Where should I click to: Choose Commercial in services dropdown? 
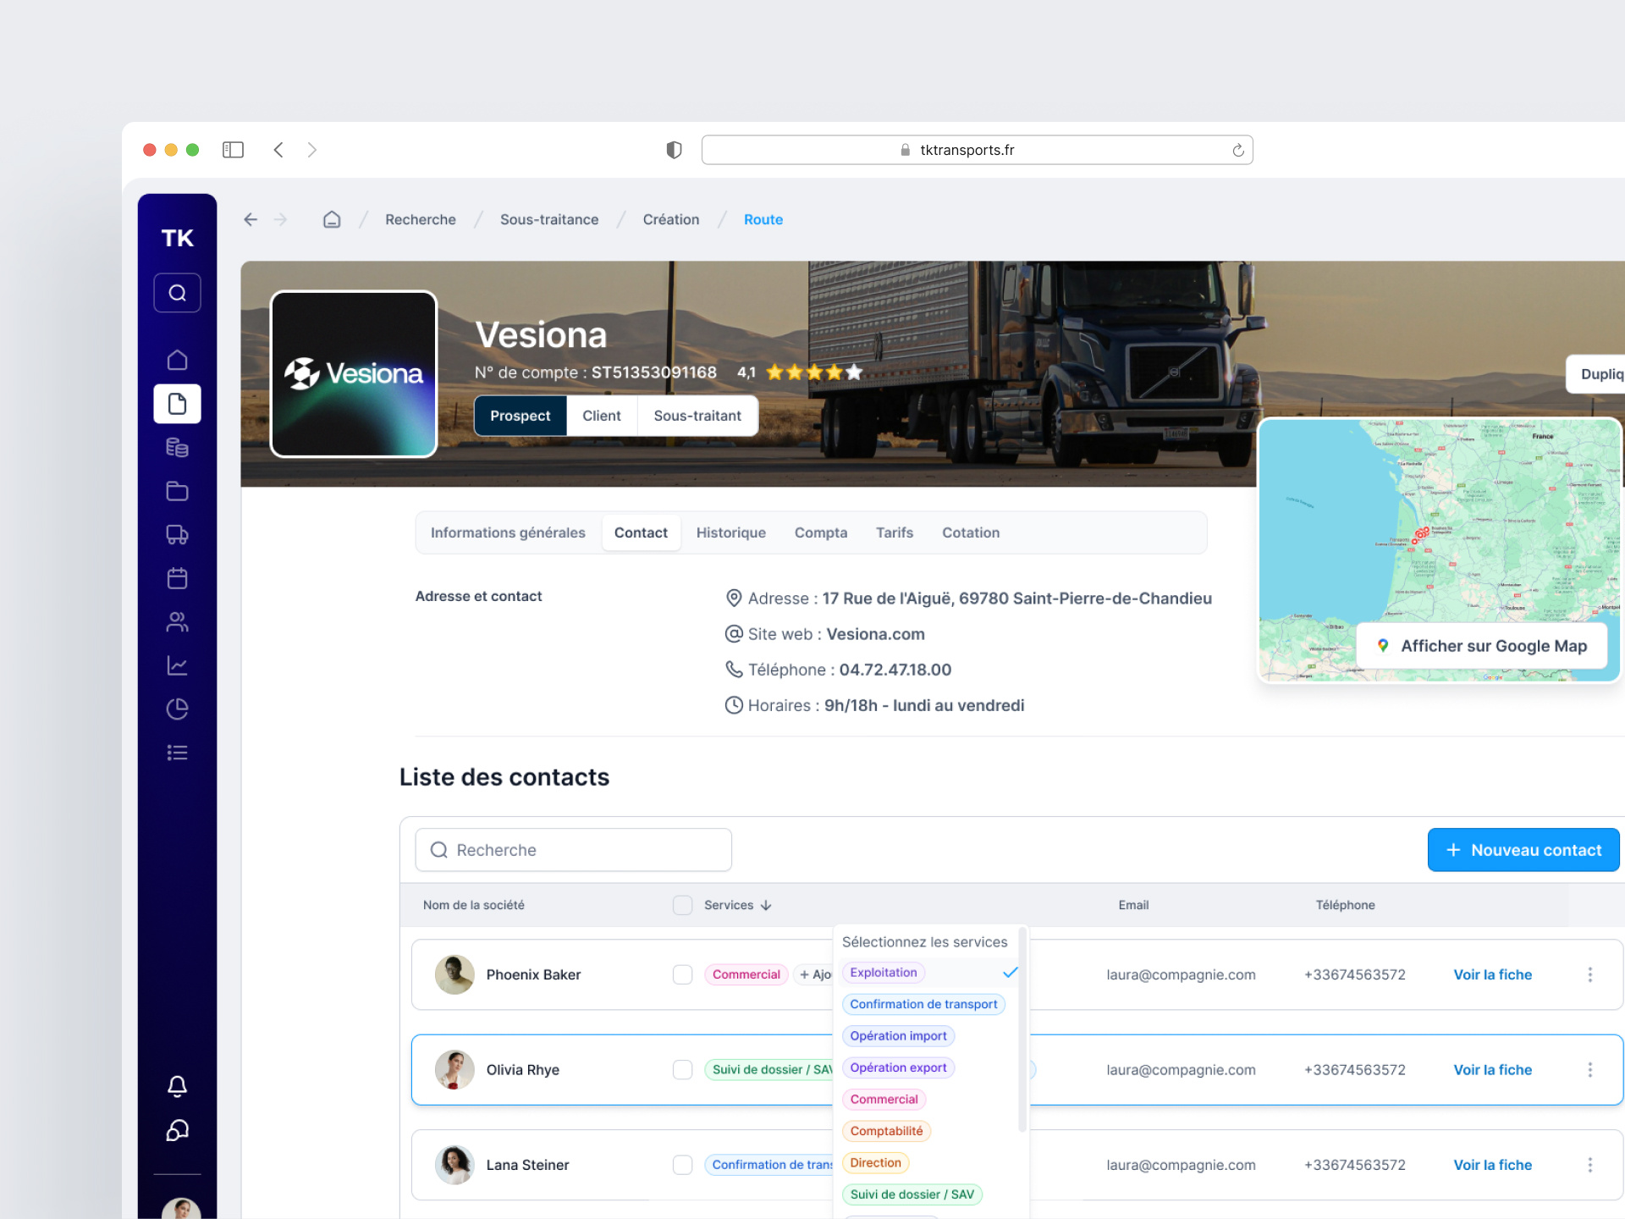point(884,1100)
